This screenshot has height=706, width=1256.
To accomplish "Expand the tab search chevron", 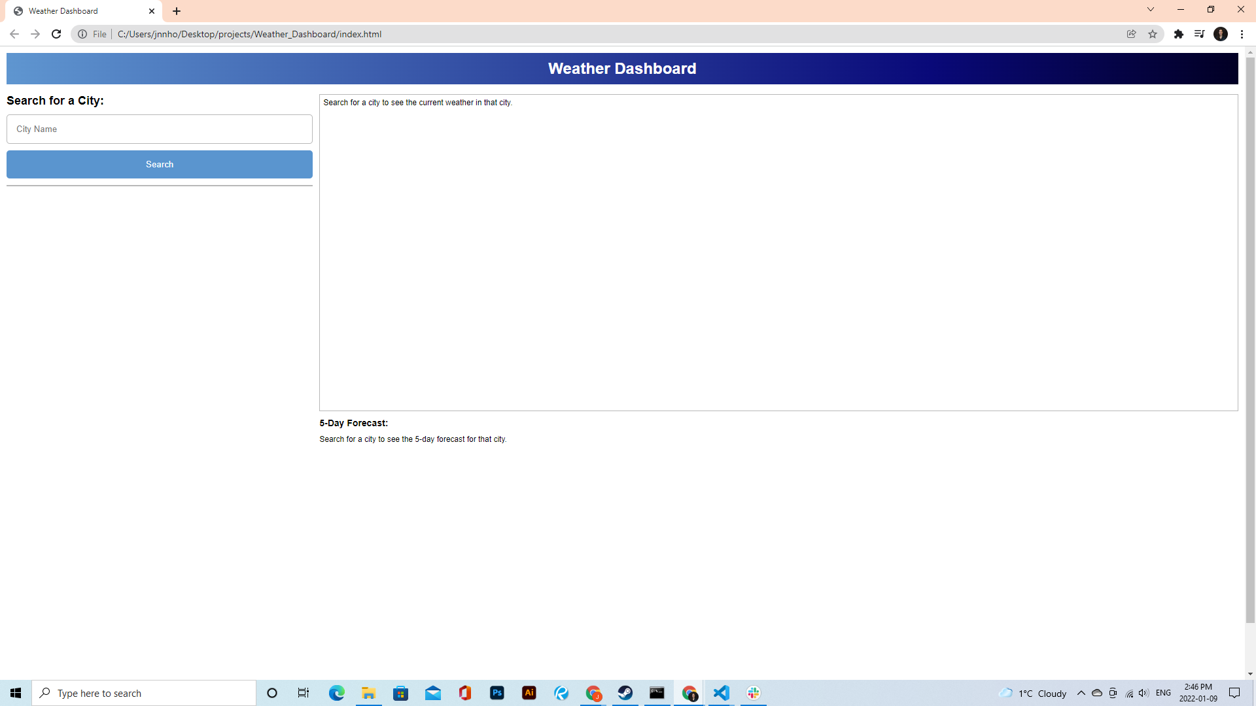I will pos(1150,10).
